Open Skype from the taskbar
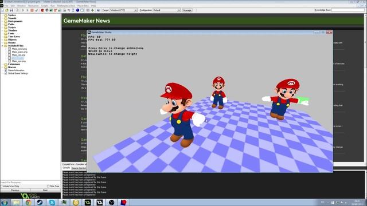 [x=52, y=203]
